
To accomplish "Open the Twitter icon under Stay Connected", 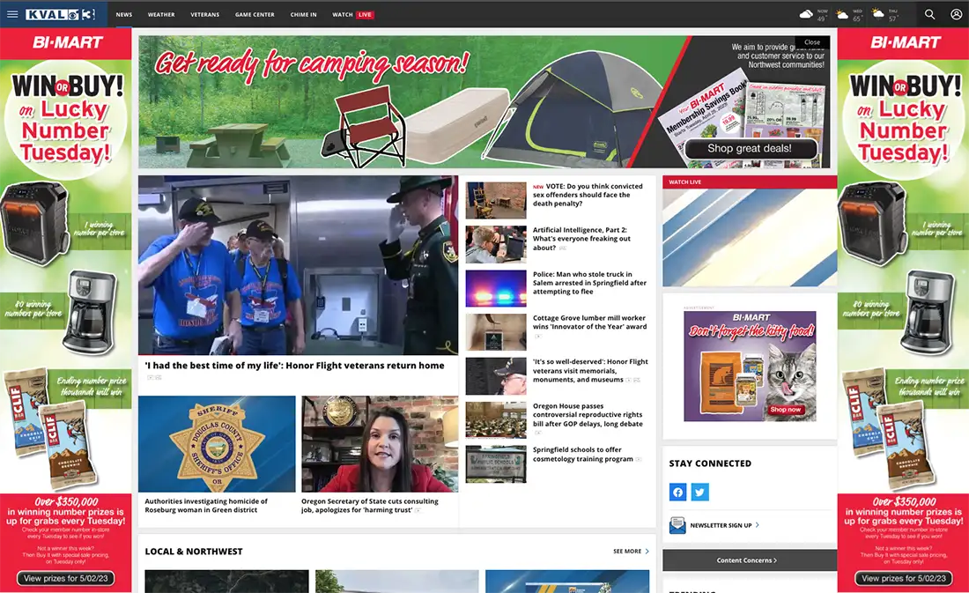I will [699, 493].
